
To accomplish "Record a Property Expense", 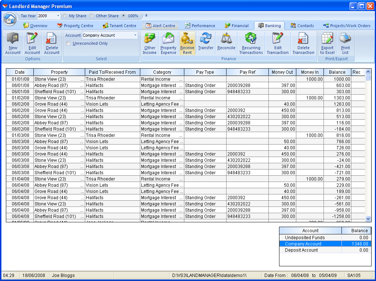I will point(168,43).
